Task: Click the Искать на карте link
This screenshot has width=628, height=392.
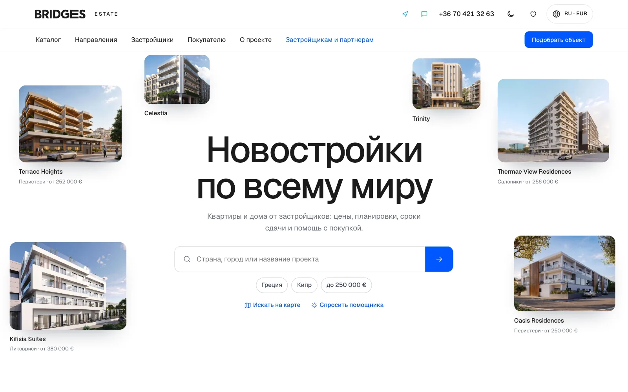Action: pyautogui.click(x=272, y=305)
